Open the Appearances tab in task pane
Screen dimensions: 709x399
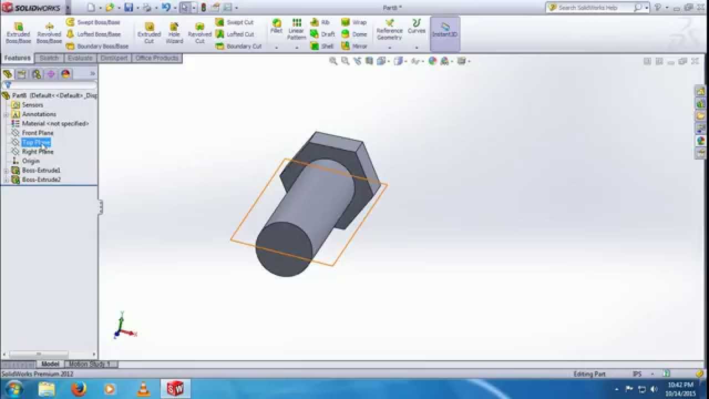701,141
